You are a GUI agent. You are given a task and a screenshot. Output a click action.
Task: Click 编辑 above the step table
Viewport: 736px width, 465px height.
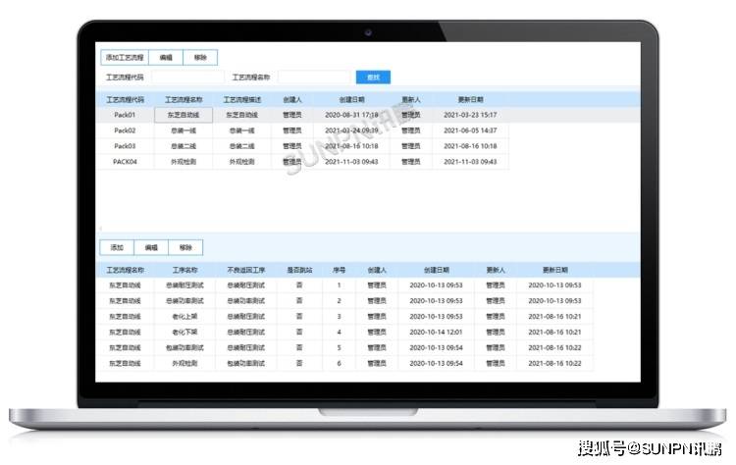click(151, 248)
